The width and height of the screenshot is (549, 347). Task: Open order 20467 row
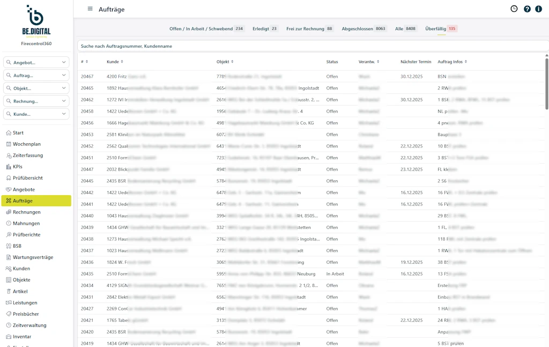coord(87,77)
